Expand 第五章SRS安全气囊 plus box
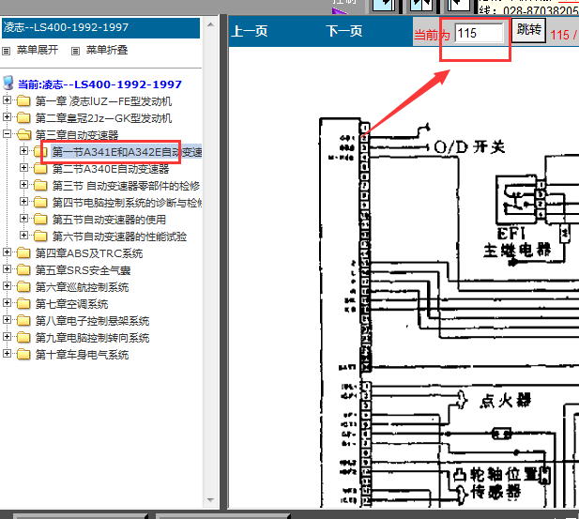This screenshot has height=519, width=579. pos(7,269)
